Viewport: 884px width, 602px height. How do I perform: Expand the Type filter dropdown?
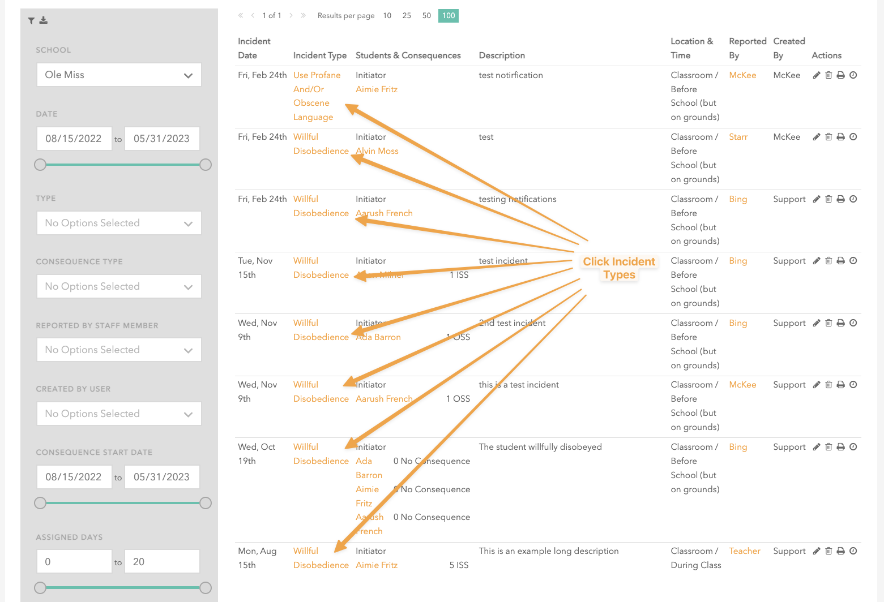pyautogui.click(x=119, y=223)
